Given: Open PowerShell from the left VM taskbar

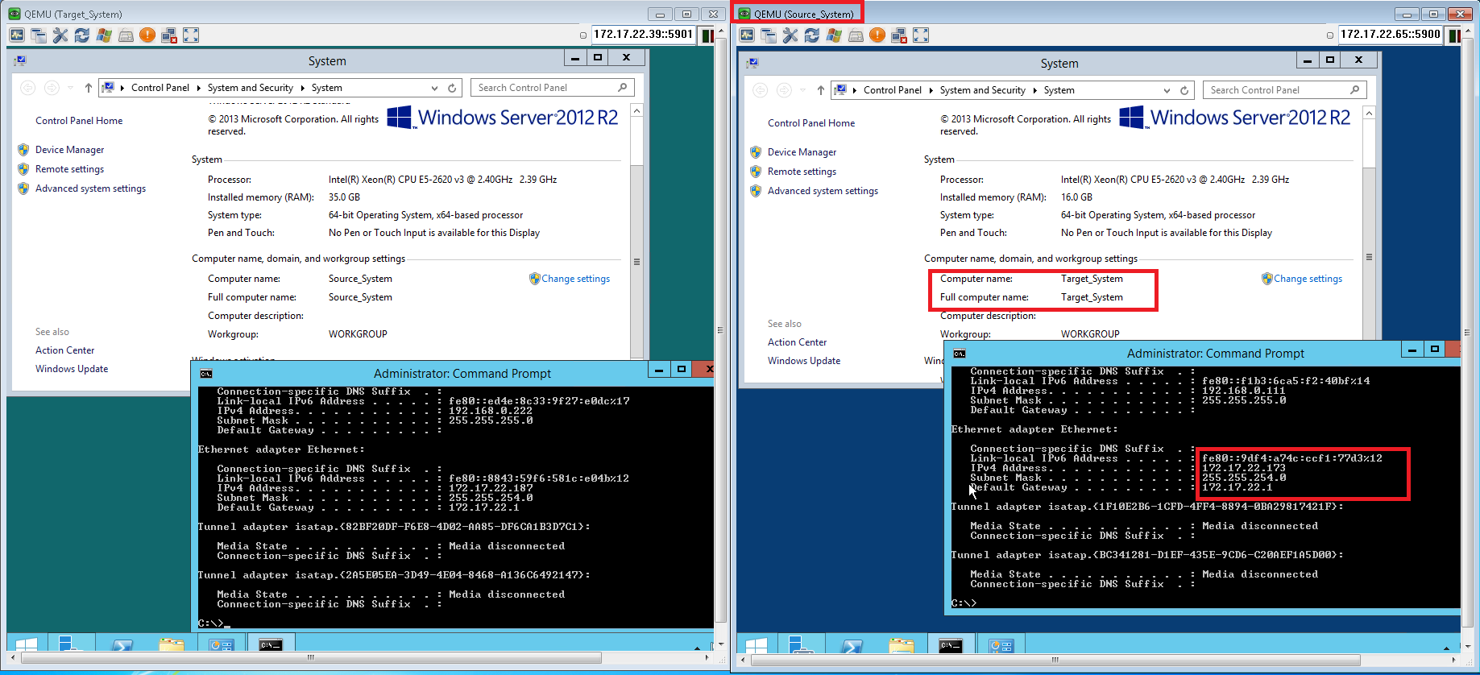Looking at the screenshot, I should pos(122,644).
